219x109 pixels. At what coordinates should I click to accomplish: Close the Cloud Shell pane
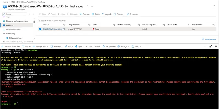tap(216, 46)
